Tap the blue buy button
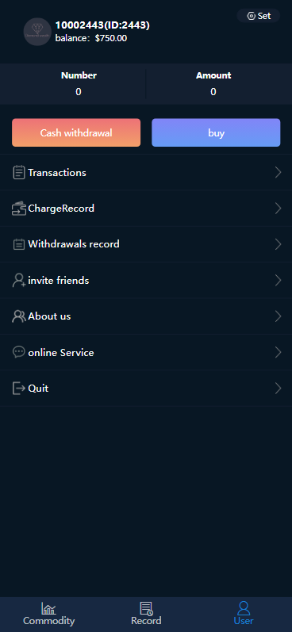The image size is (292, 632). (216, 132)
